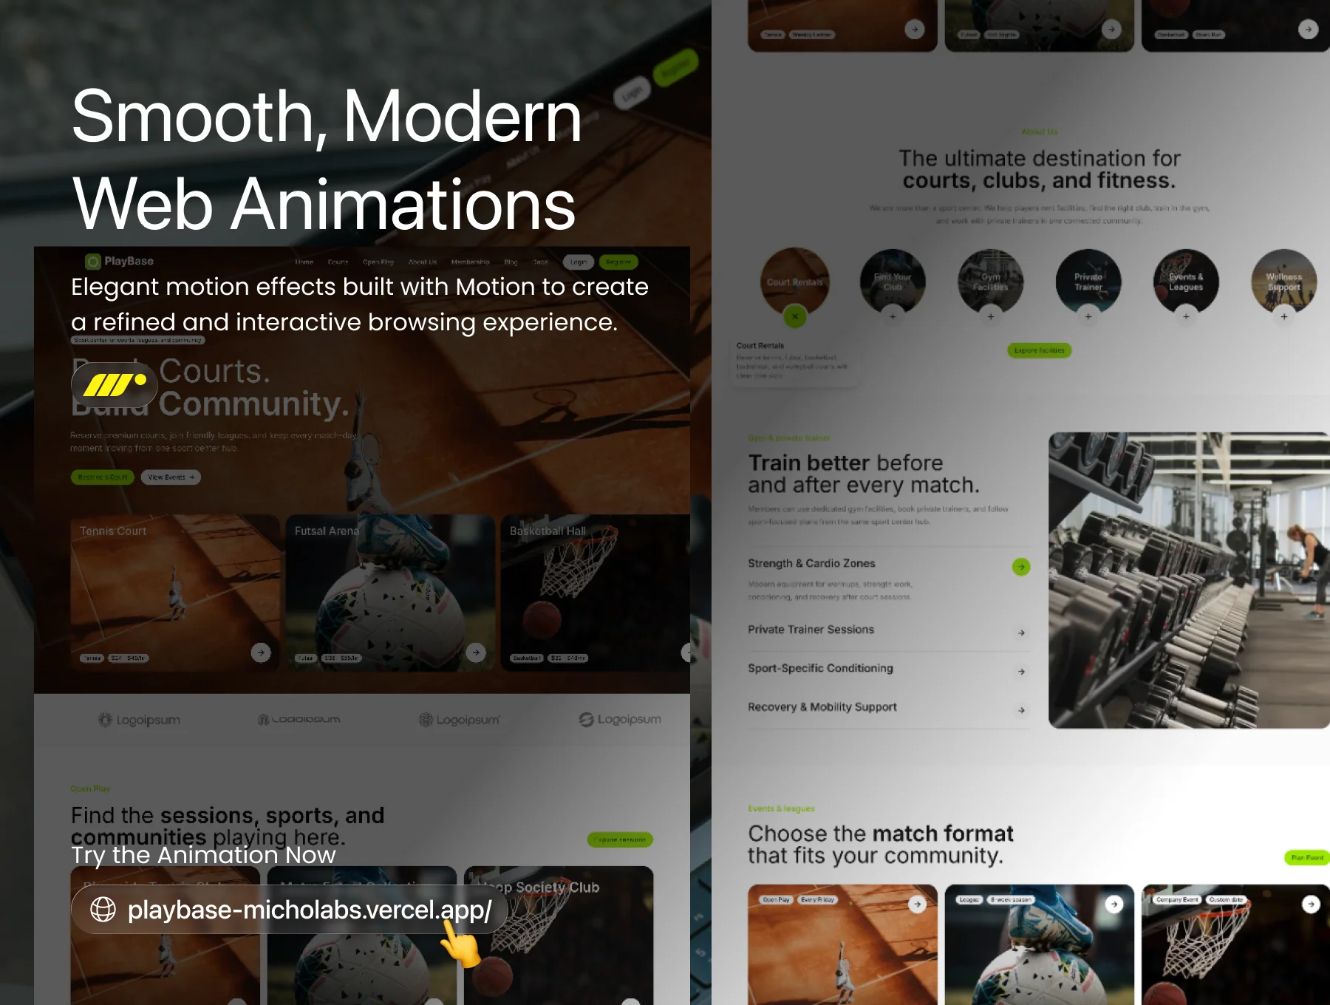Image resolution: width=1330 pixels, height=1005 pixels.
Task: Click the Company Event tag
Action: (x=1177, y=900)
